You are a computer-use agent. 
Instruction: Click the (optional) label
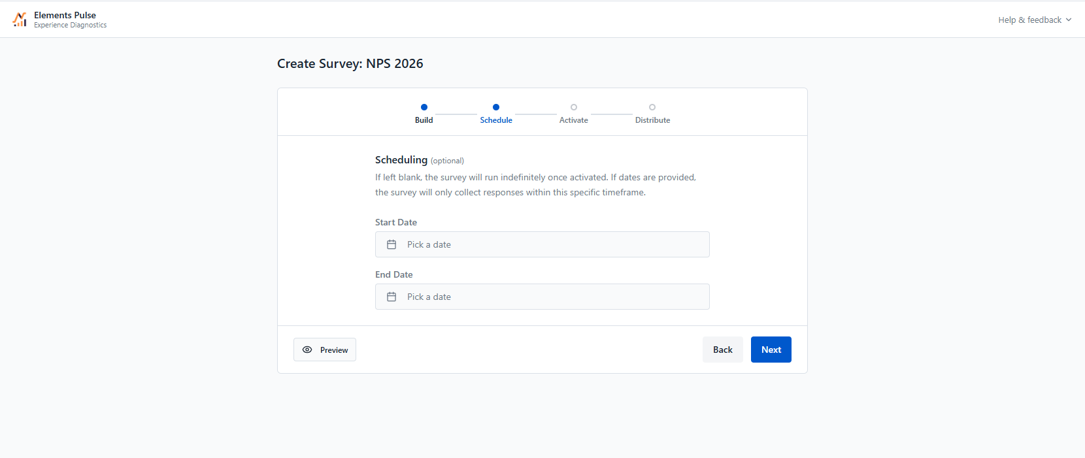pos(447,161)
